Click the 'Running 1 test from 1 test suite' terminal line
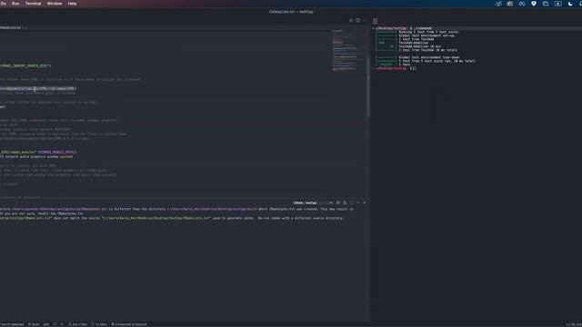 click(428, 32)
